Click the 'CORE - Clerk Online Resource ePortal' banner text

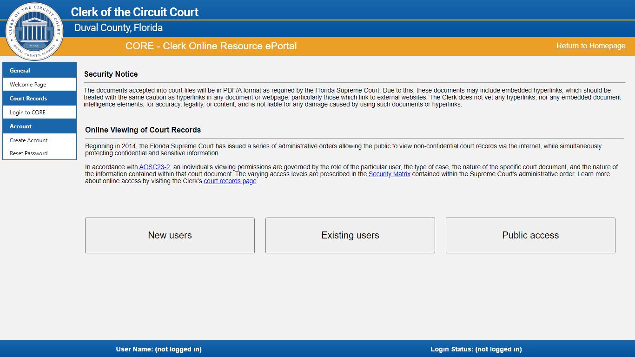pos(211,46)
